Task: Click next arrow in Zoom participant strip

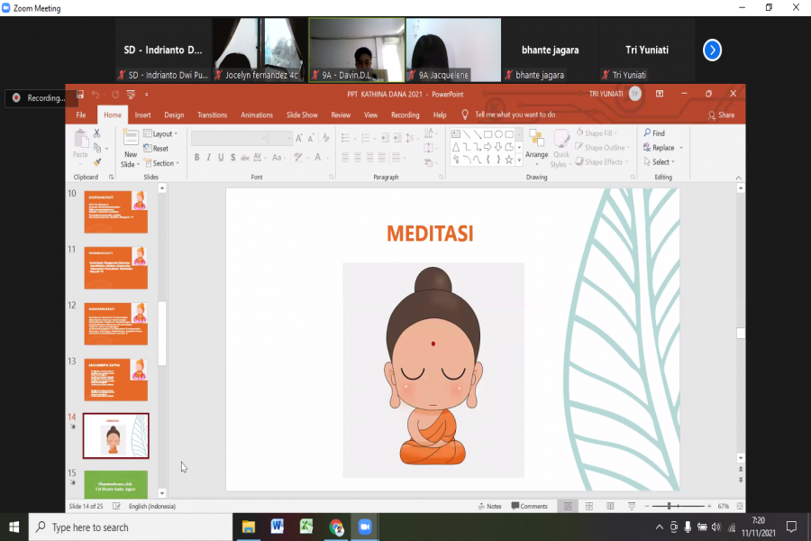Action: pyautogui.click(x=712, y=50)
